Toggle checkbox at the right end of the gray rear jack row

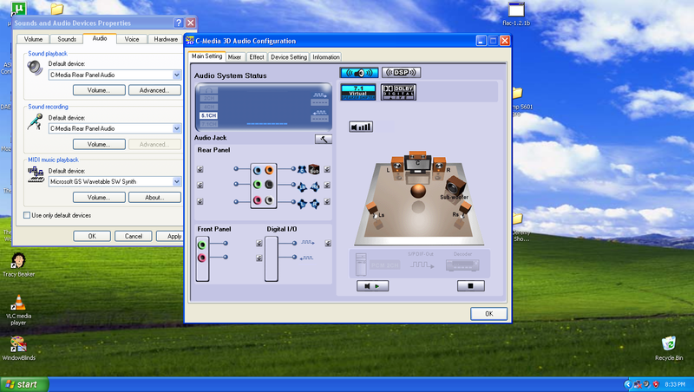(x=327, y=201)
